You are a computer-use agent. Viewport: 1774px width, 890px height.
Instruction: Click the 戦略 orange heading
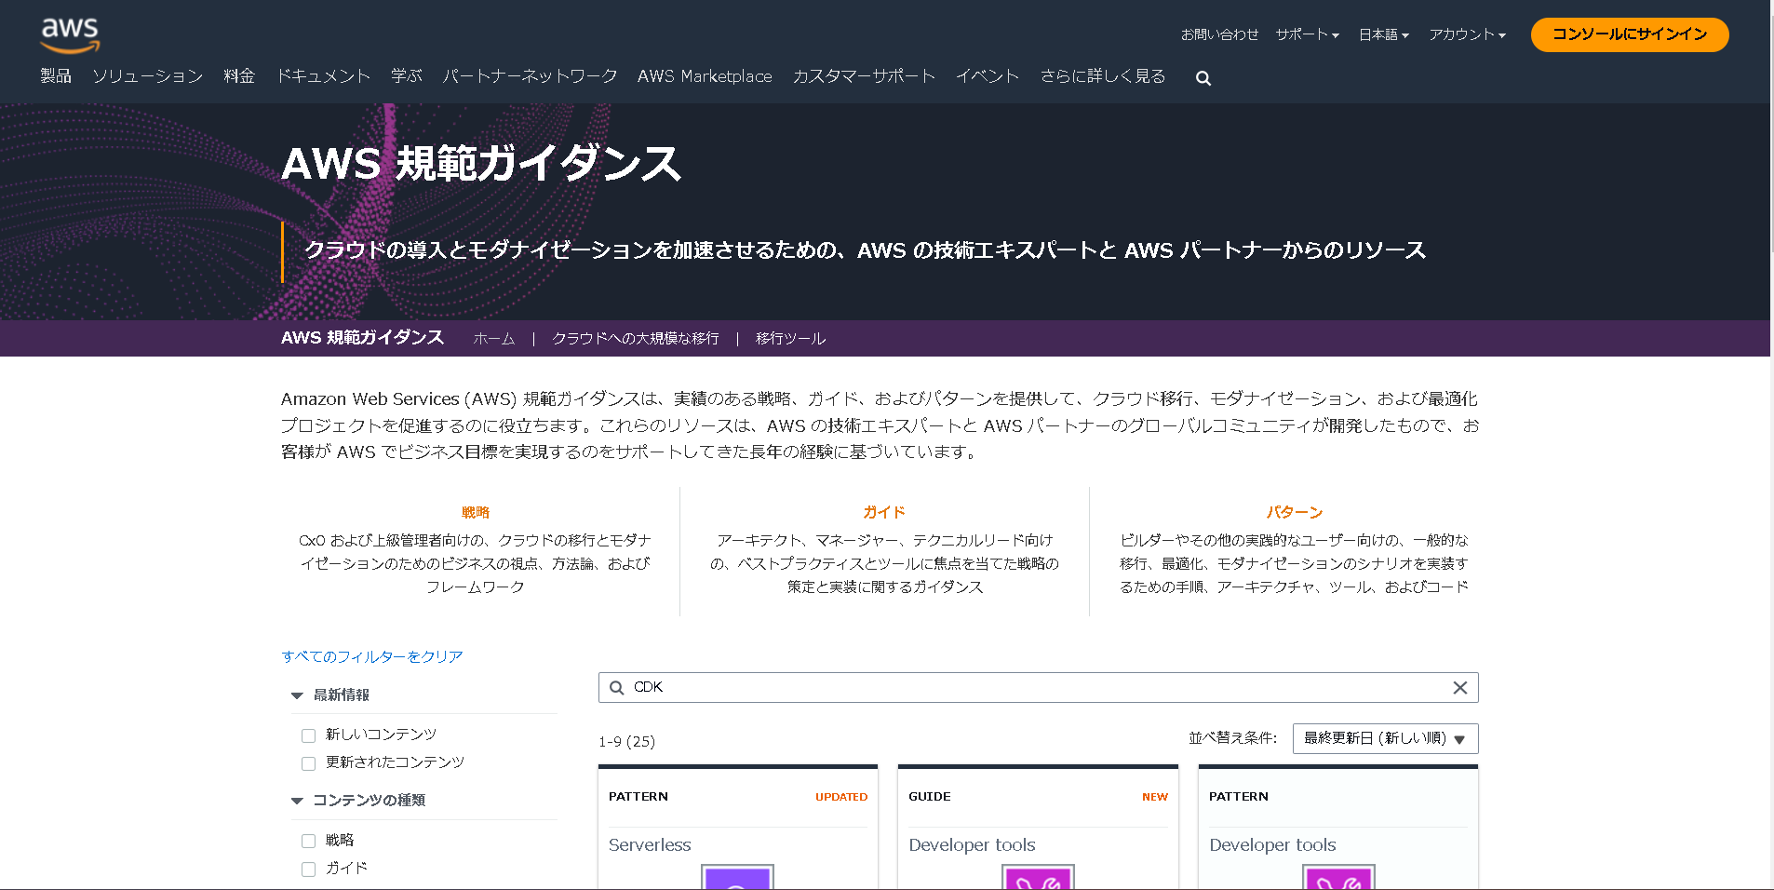(475, 512)
